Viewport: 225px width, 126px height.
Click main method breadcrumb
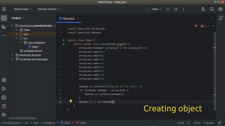click(x=81, y=123)
